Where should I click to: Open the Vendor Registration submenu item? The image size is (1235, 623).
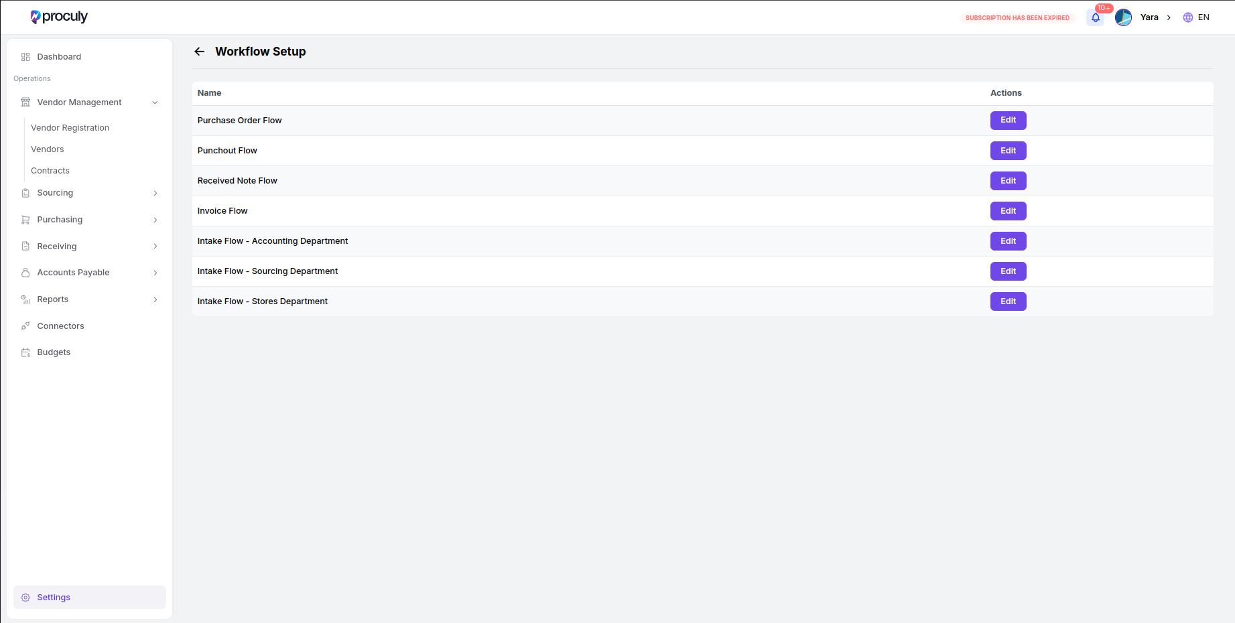point(70,128)
